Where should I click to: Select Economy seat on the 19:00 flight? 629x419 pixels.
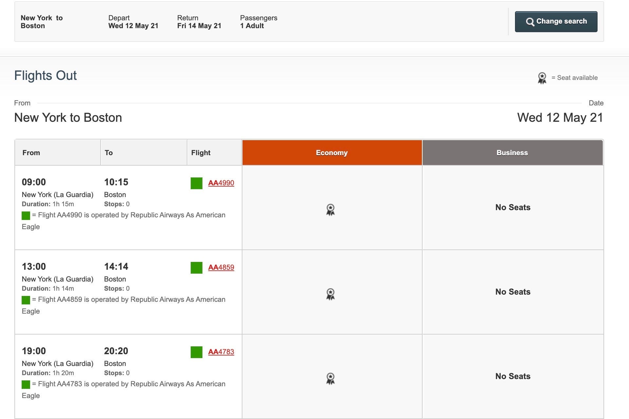(330, 378)
